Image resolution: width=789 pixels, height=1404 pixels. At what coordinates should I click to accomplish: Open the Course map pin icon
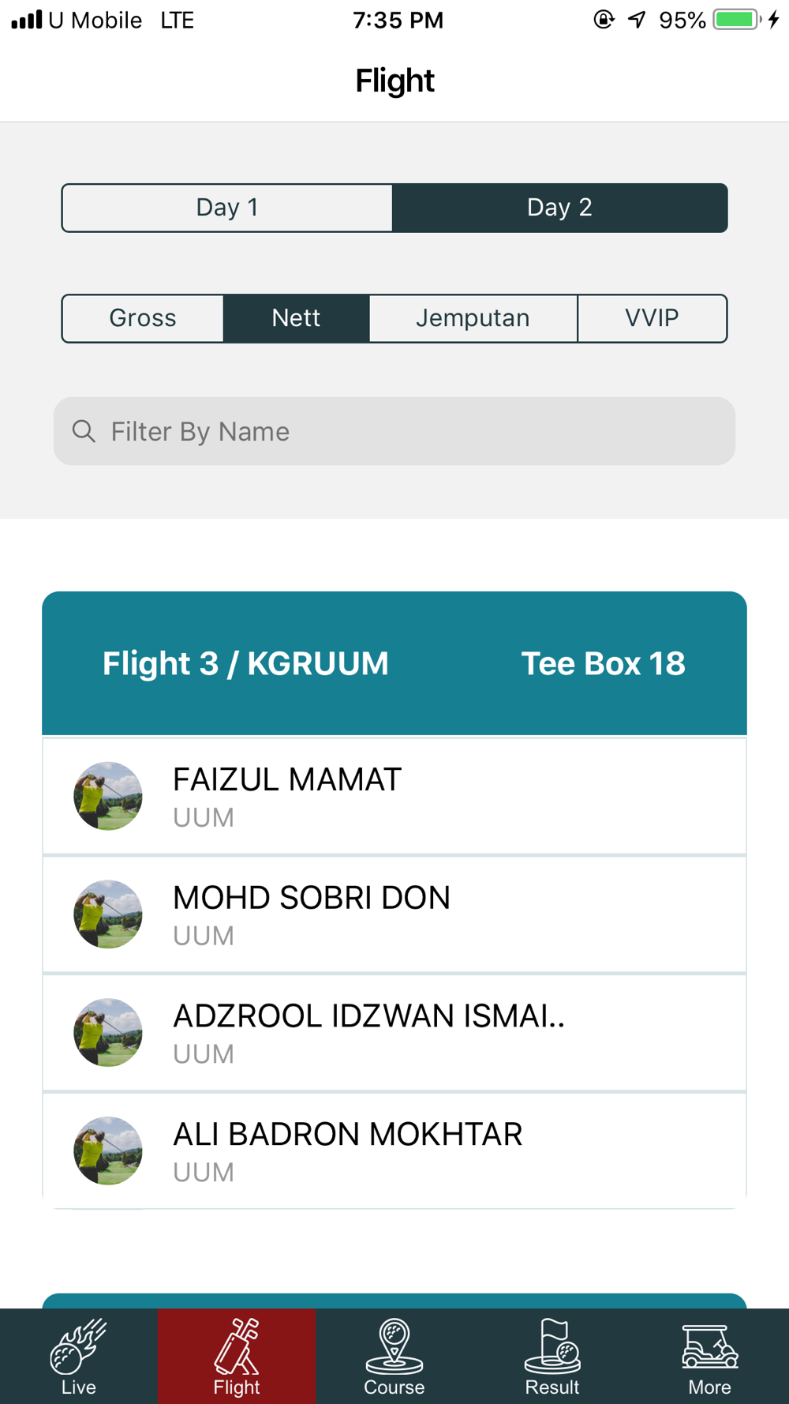(x=394, y=1346)
